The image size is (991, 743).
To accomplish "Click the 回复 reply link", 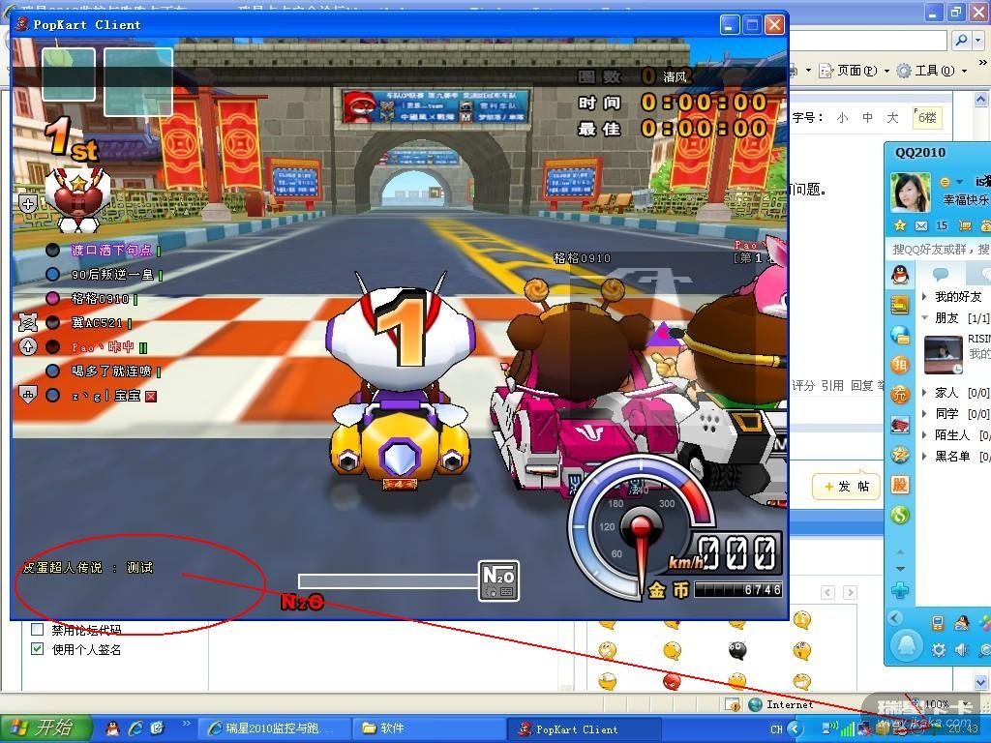I will [861, 385].
